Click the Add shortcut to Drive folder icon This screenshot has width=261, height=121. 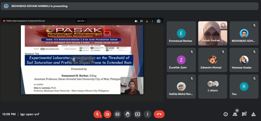(136, 21)
